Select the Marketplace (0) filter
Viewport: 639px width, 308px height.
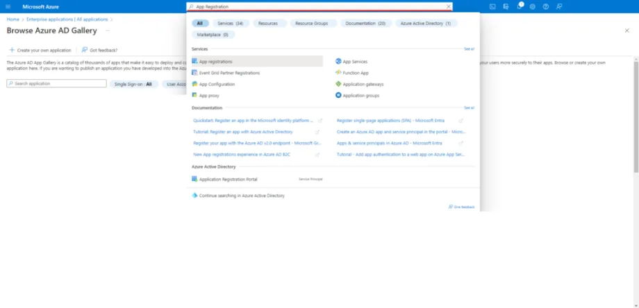coord(213,35)
